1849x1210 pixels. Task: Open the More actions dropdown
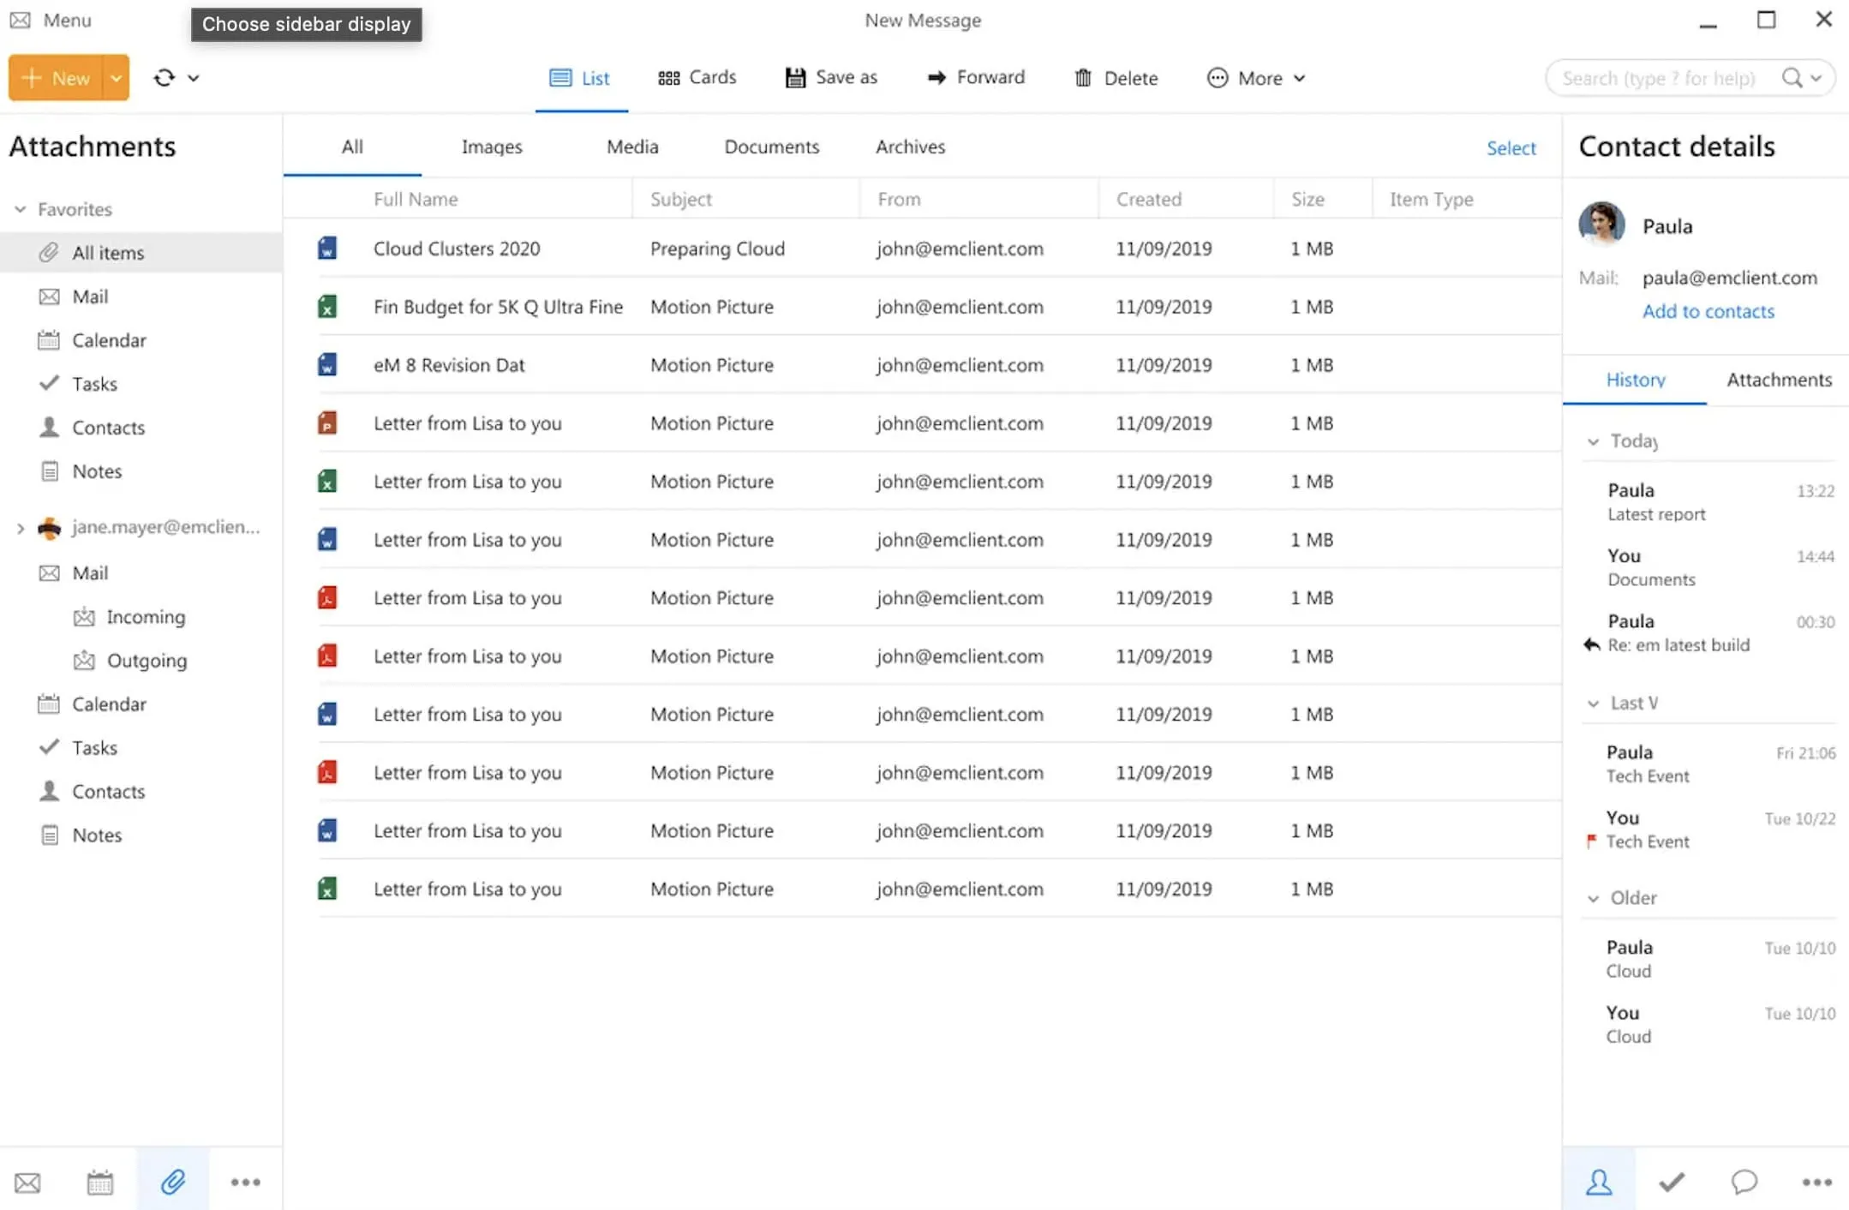click(x=1255, y=77)
